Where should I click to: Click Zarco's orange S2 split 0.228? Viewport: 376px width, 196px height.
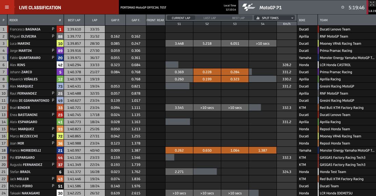tap(207, 72)
